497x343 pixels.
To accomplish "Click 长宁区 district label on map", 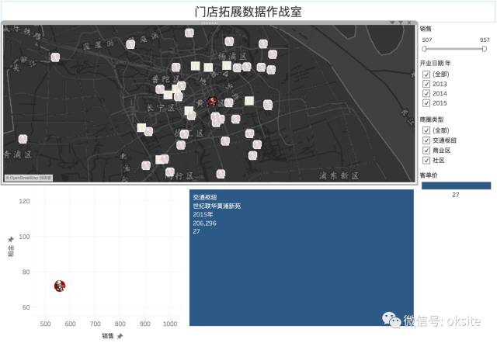I will tap(161, 108).
